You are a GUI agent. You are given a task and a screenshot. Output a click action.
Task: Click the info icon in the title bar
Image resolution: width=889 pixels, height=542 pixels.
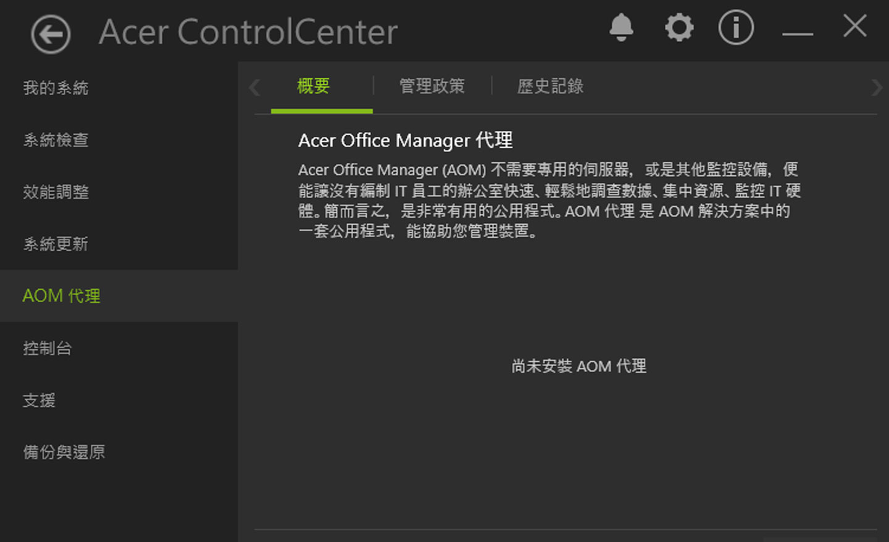pos(736,28)
